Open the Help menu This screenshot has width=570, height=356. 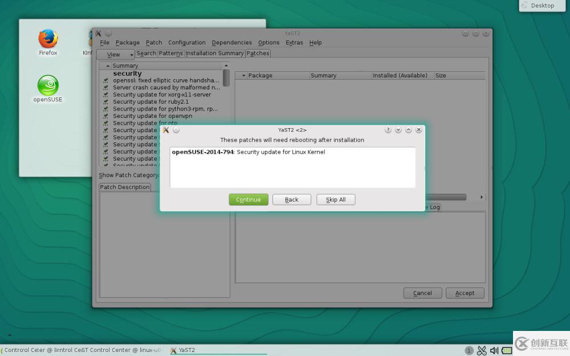pyautogui.click(x=316, y=43)
